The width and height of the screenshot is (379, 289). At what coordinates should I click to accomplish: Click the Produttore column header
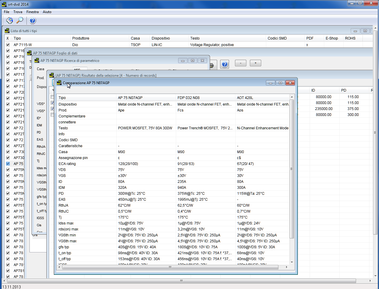(81, 38)
